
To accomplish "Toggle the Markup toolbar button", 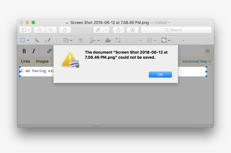I will pos(132,30).
